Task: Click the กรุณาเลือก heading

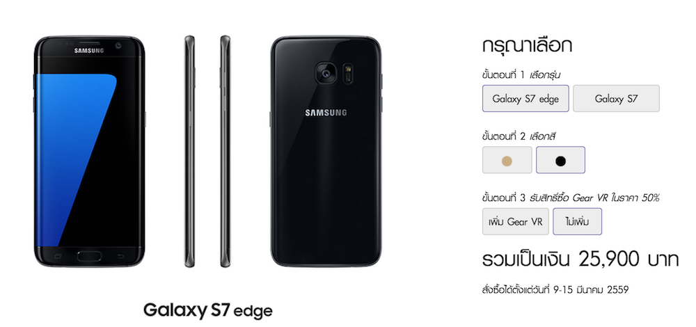Action: pos(527,47)
